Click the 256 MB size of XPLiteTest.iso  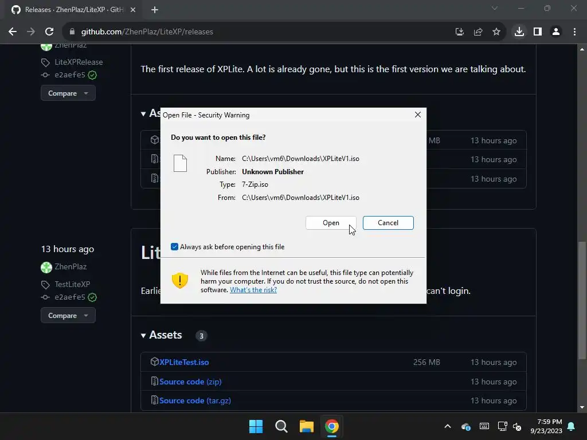(426, 362)
